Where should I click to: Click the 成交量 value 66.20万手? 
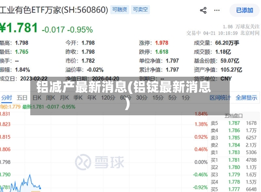point(227,43)
